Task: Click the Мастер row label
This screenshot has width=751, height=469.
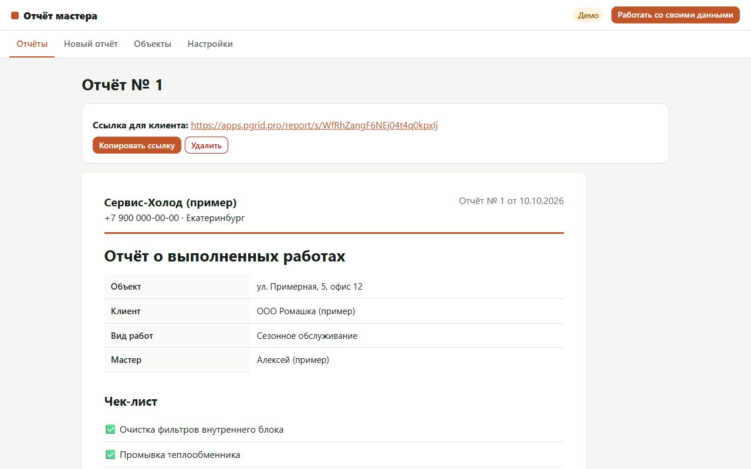Action: point(126,360)
